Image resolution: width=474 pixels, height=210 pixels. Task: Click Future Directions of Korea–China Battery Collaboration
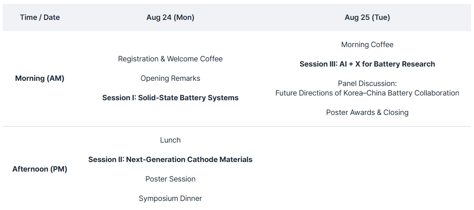pos(367,93)
